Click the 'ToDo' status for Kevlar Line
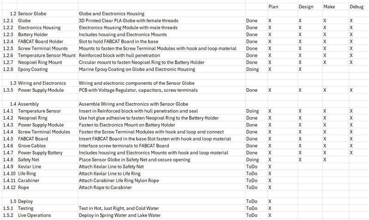Viewport: 369px width, 220px height. pyautogui.click(x=252, y=166)
